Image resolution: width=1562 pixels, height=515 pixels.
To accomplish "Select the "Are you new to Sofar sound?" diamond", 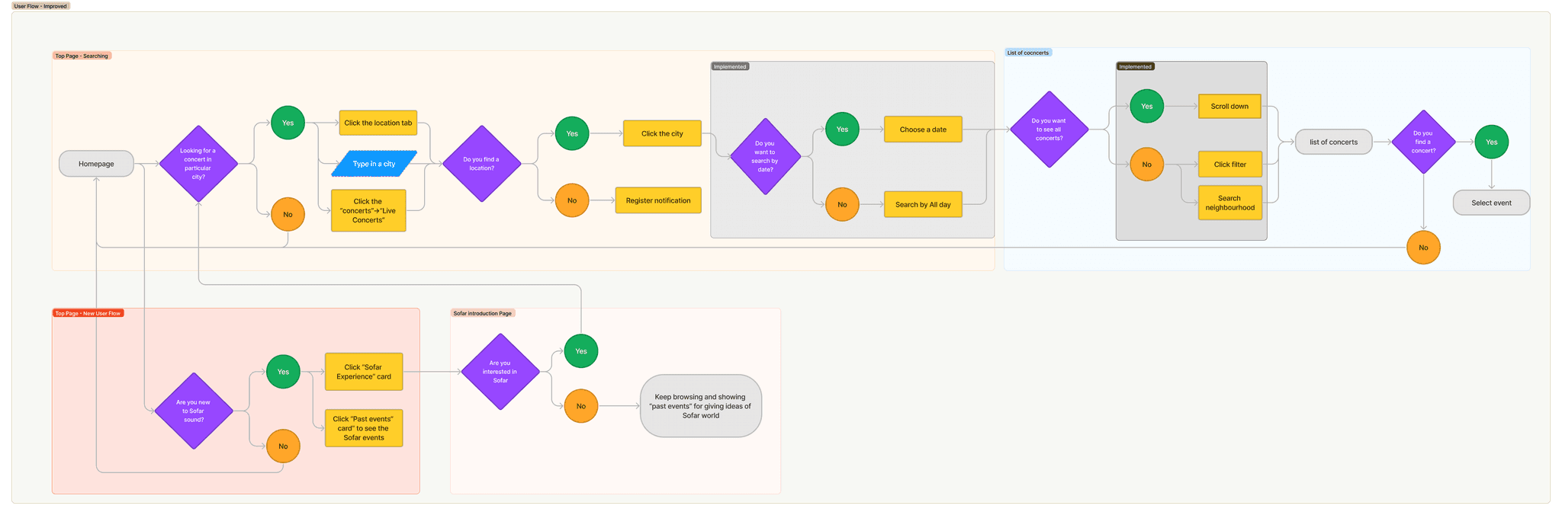I will point(194,411).
